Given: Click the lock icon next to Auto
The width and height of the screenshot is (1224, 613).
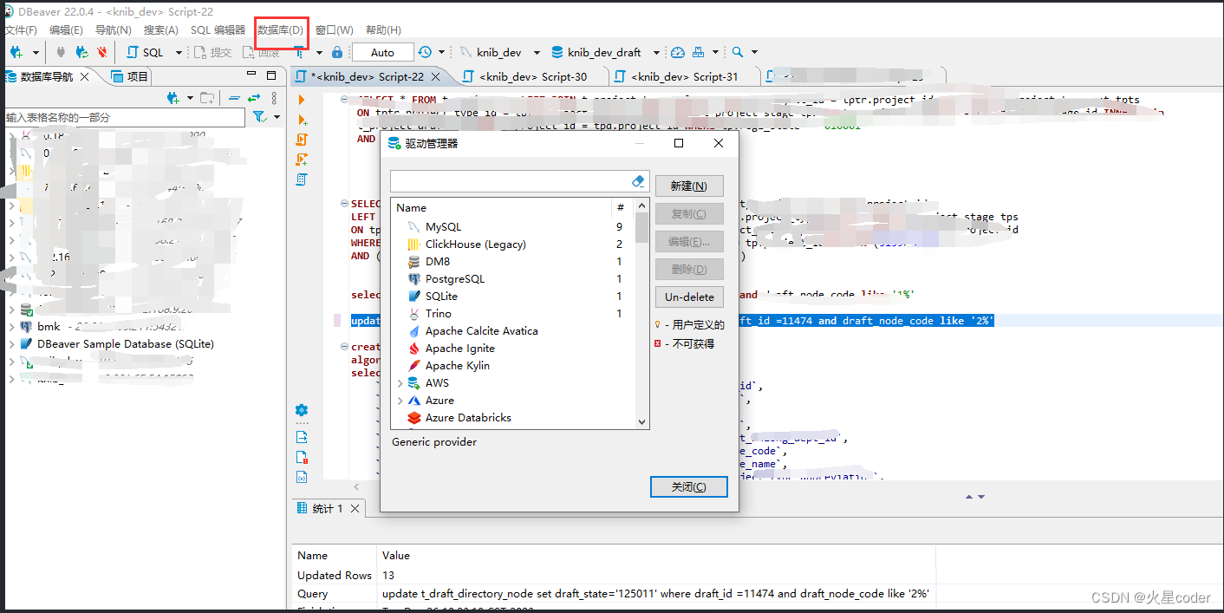Looking at the screenshot, I should [x=337, y=52].
